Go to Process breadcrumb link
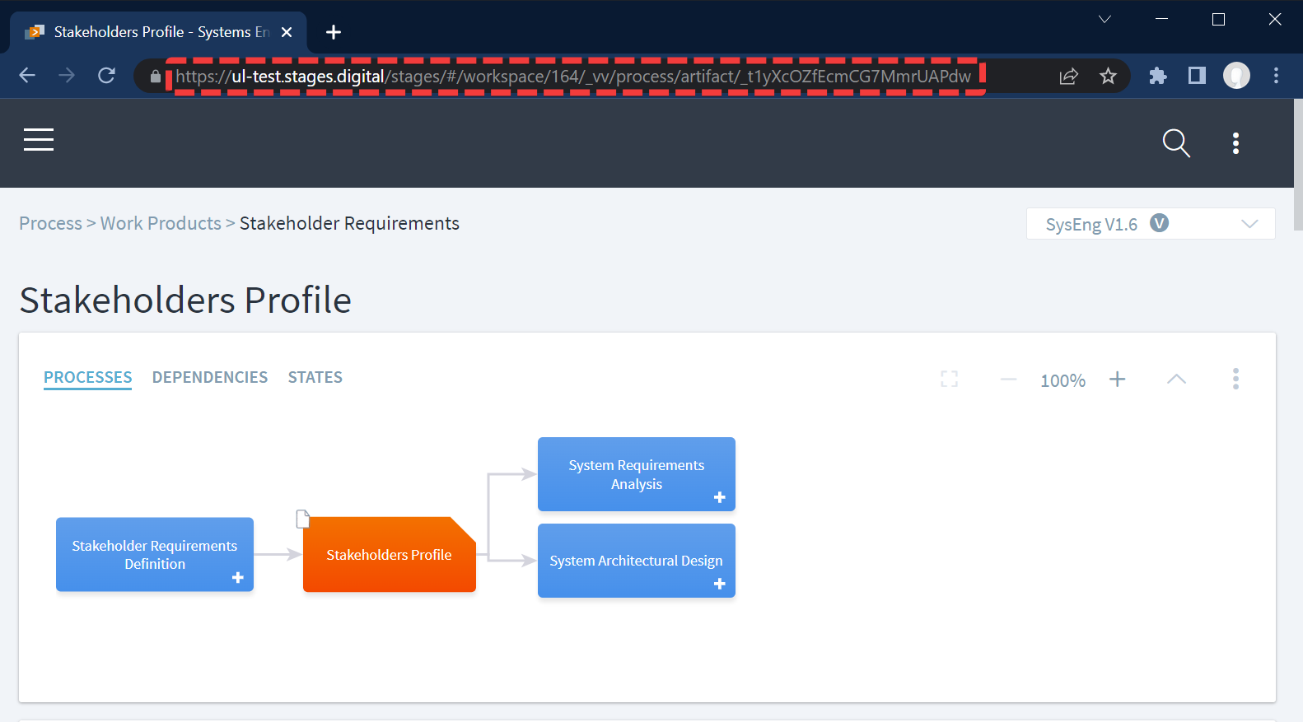This screenshot has height=722, width=1303. point(50,224)
